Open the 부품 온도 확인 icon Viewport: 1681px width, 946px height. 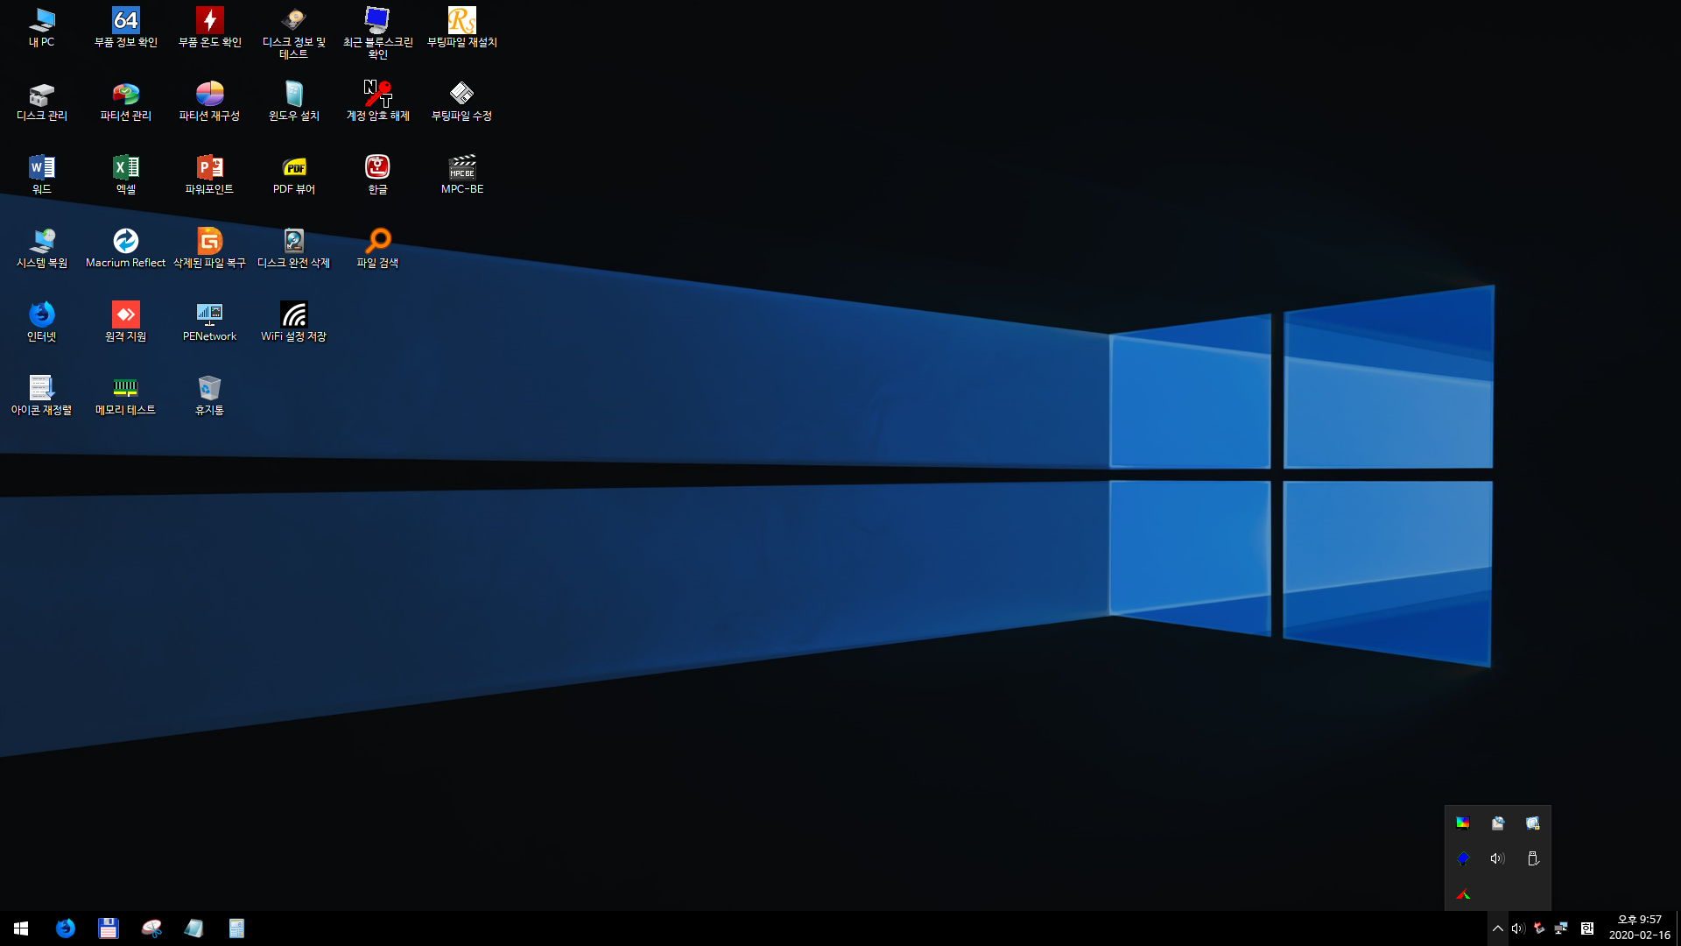(x=209, y=27)
